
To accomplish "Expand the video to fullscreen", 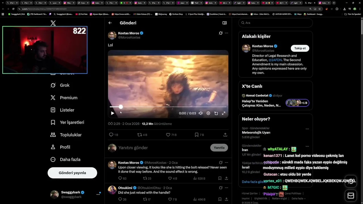I will (223, 113).
